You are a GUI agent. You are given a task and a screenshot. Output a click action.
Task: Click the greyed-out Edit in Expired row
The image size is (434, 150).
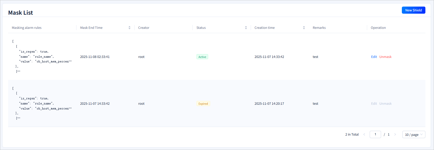point(374,104)
